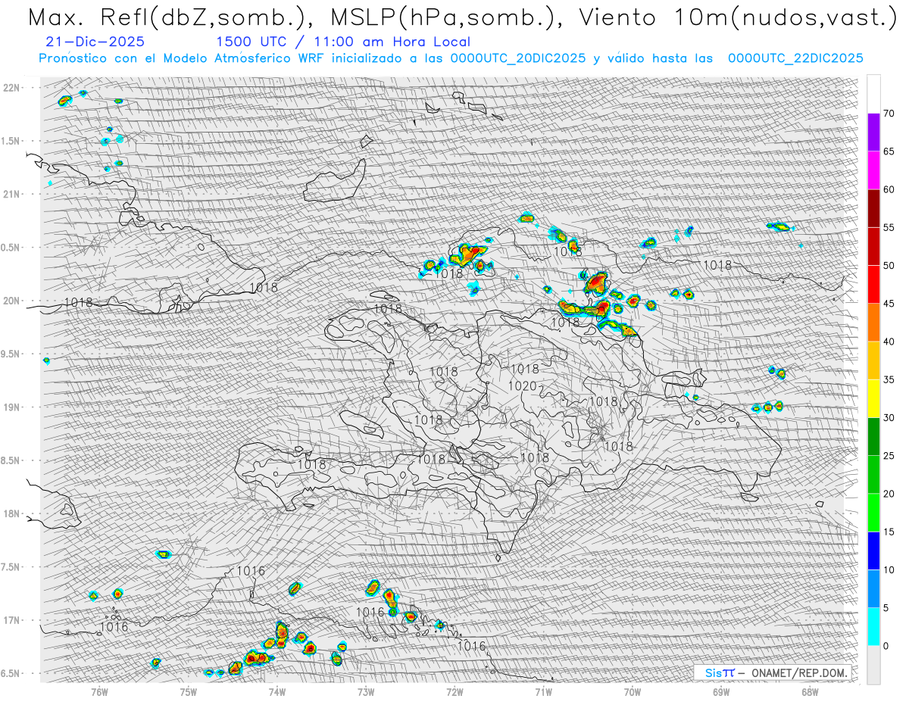
Task: Click the longitude axis label '72W'
Action: pyautogui.click(x=454, y=691)
